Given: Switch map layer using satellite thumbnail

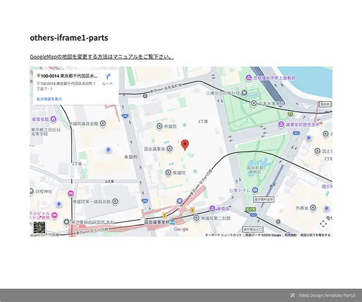Looking at the screenshot, I should 39,228.
